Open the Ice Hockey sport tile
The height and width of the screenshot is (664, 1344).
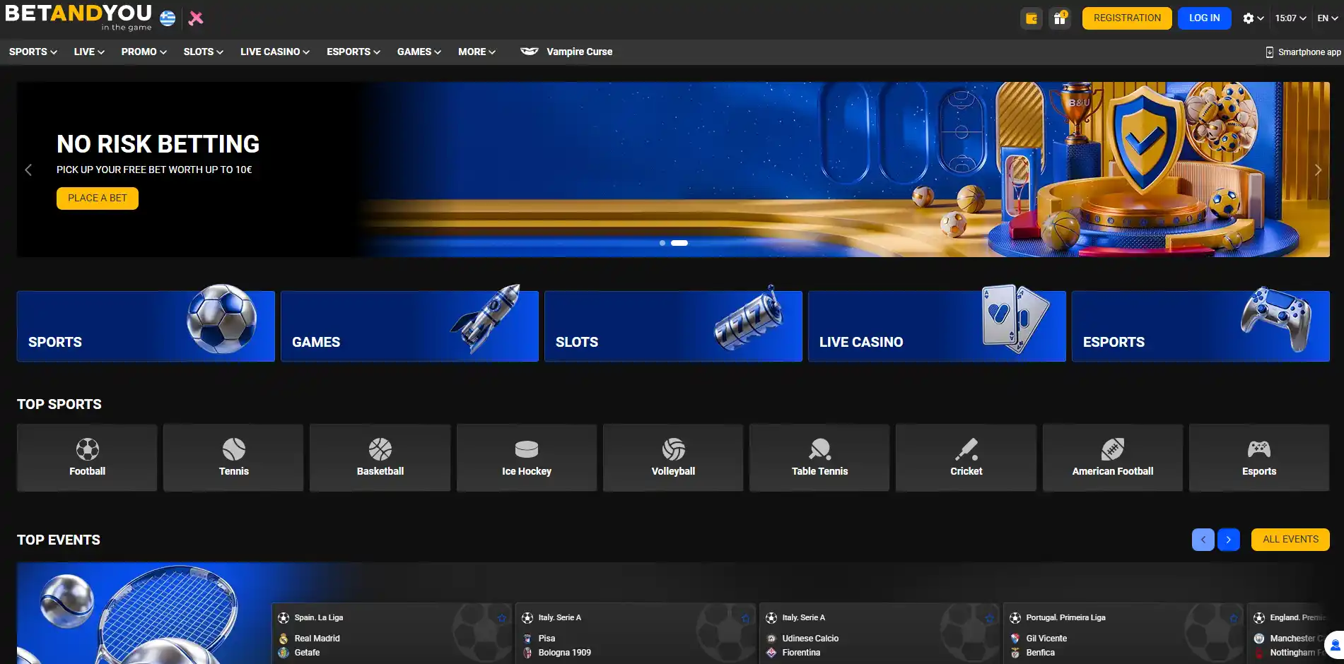(x=527, y=458)
